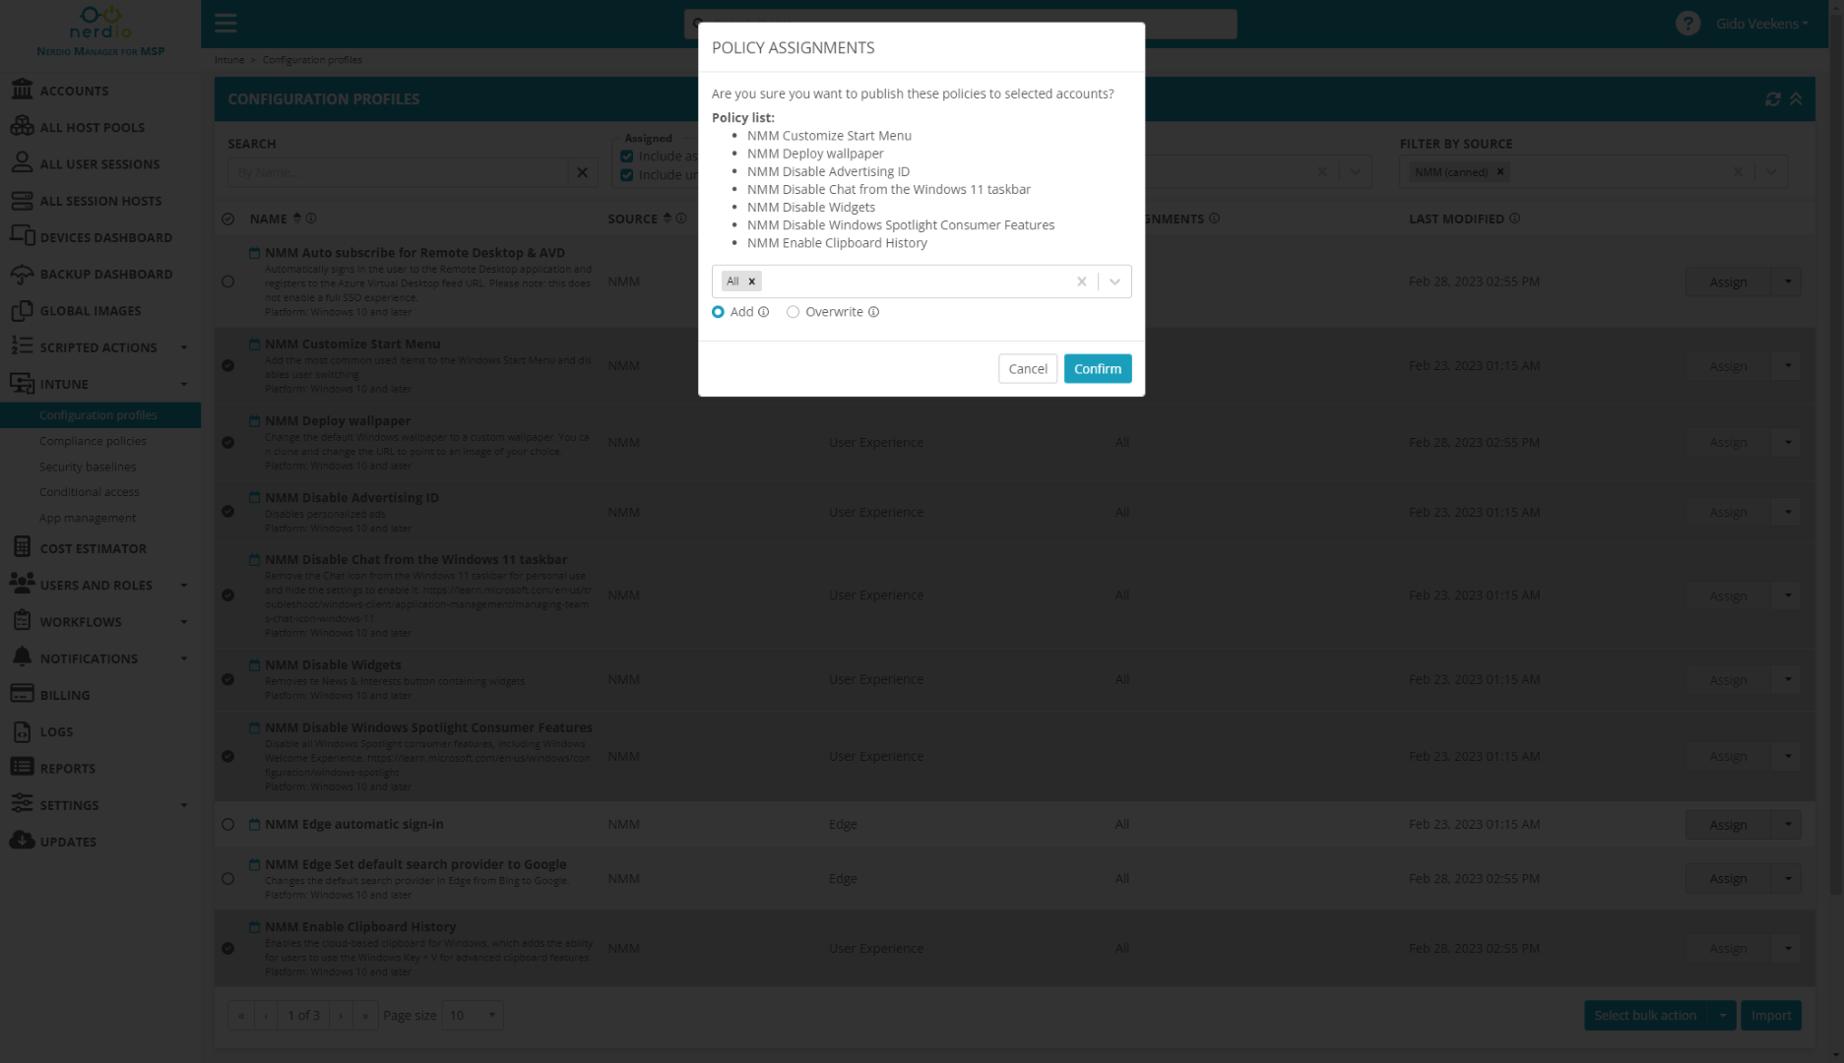1844x1063 pixels.
Task: Toggle the select-all profiles checkbox
Action: tap(227, 219)
